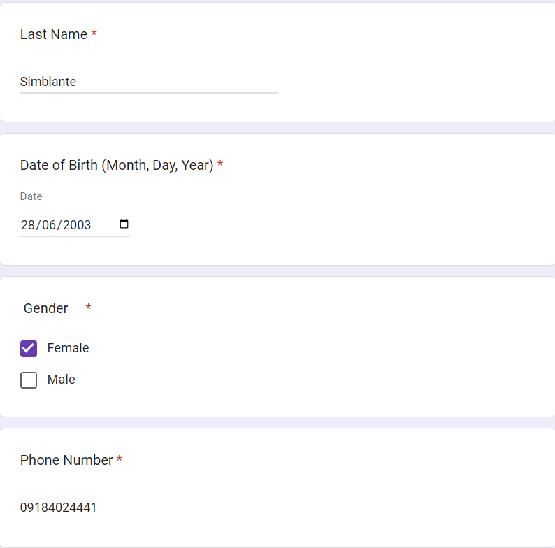The height and width of the screenshot is (548, 555).
Task: Select the month "06" in birth date
Action: (48, 225)
